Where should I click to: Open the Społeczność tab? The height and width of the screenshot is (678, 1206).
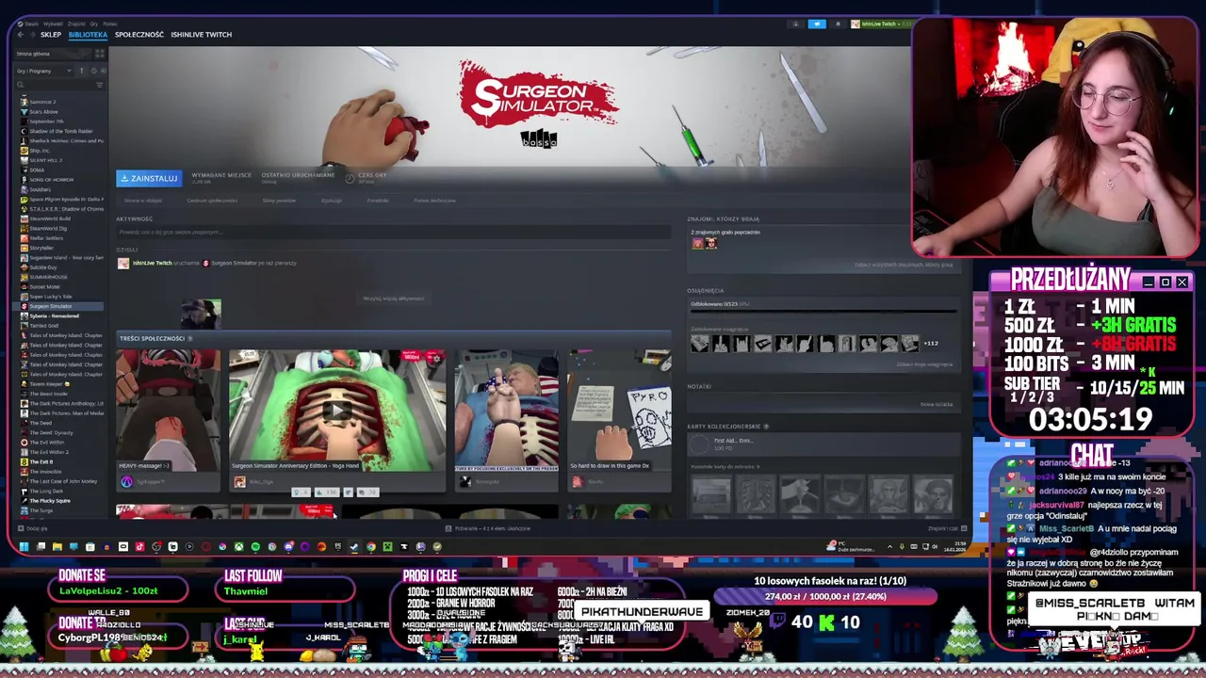[139, 35]
